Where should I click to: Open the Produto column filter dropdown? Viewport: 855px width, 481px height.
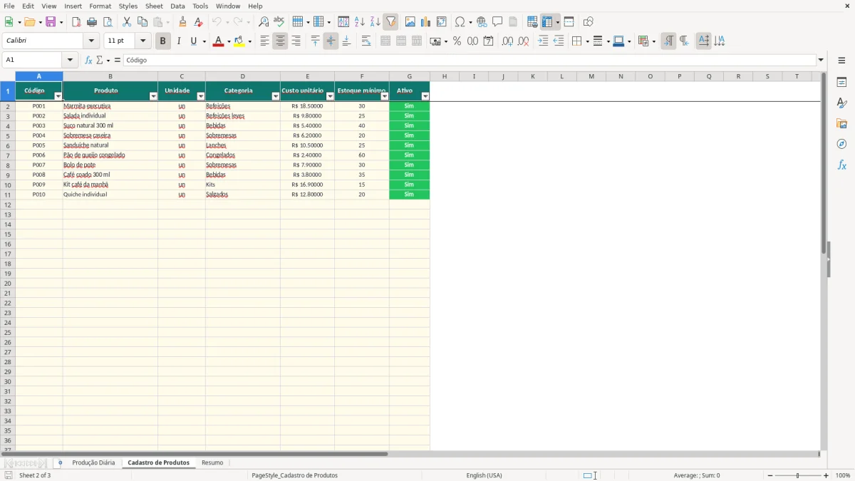pyautogui.click(x=153, y=96)
